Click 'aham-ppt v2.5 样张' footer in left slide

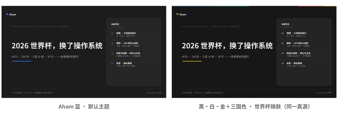coord(154,93)
